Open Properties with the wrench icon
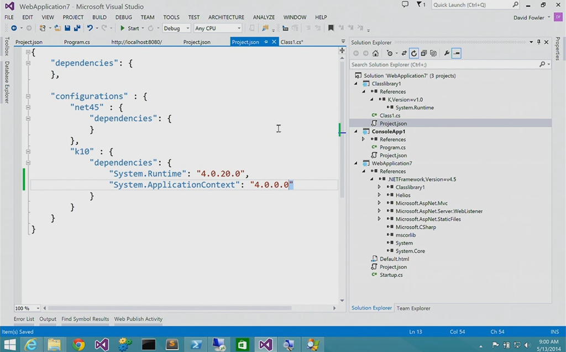The height and width of the screenshot is (352, 566). [x=447, y=54]
